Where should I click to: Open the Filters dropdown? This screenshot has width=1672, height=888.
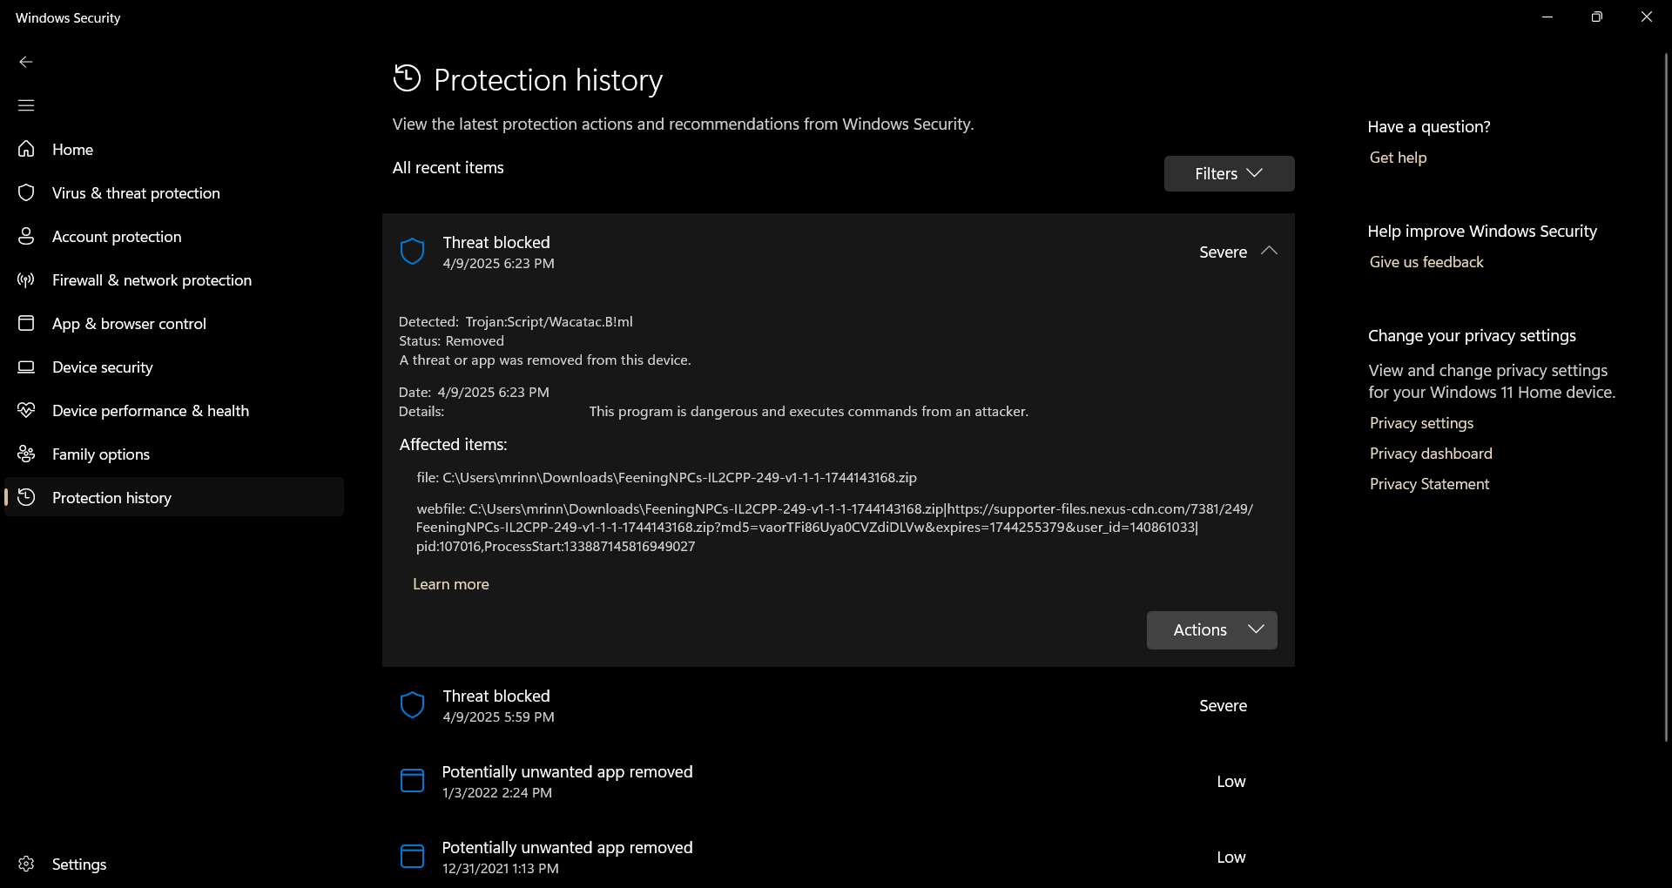[x=1229, y=173]
